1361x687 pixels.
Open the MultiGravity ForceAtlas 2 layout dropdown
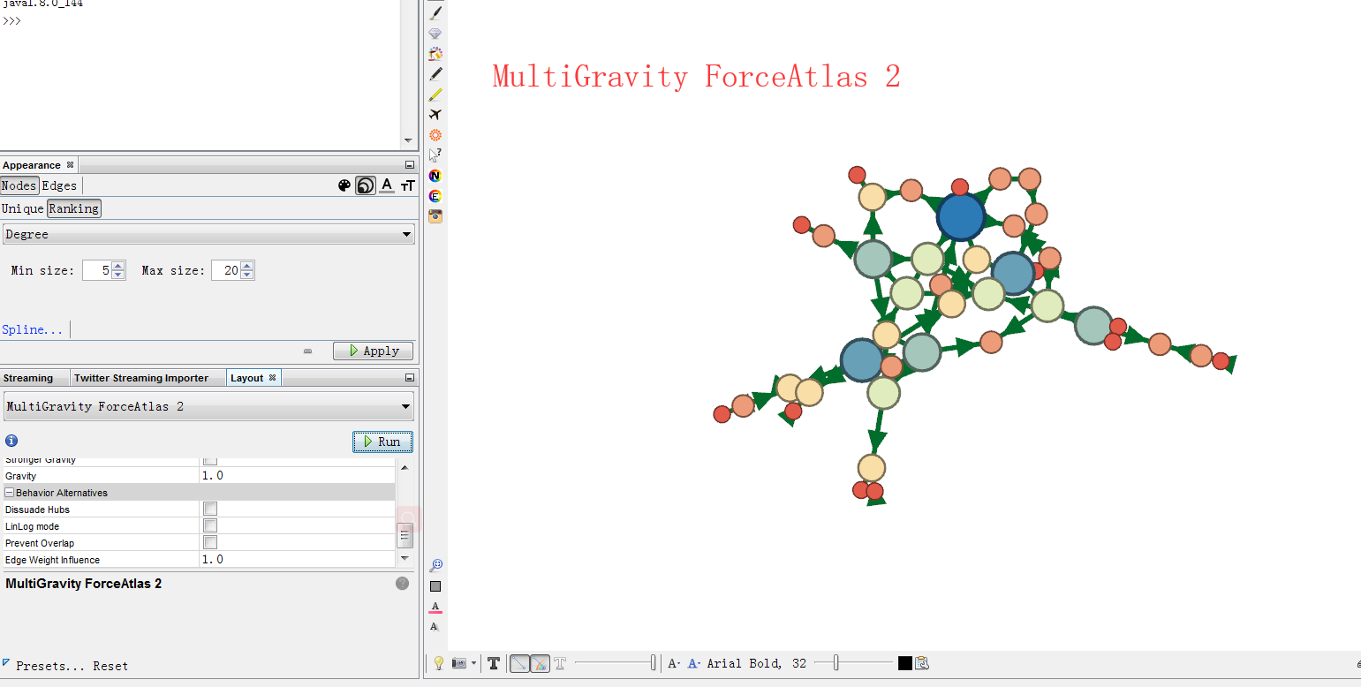point(208,407)
